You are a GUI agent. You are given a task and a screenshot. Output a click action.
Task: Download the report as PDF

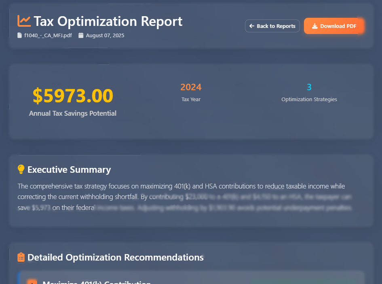tap(334, 26)
